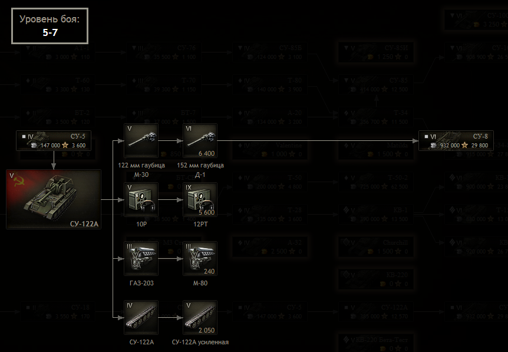Click the '122 мм гаубица М-30' caption
The image size is (508, 352).
(141, 170)
